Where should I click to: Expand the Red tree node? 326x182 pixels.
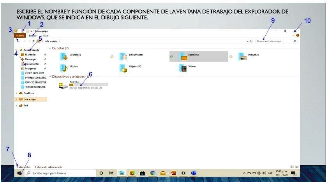coord(16,106)
